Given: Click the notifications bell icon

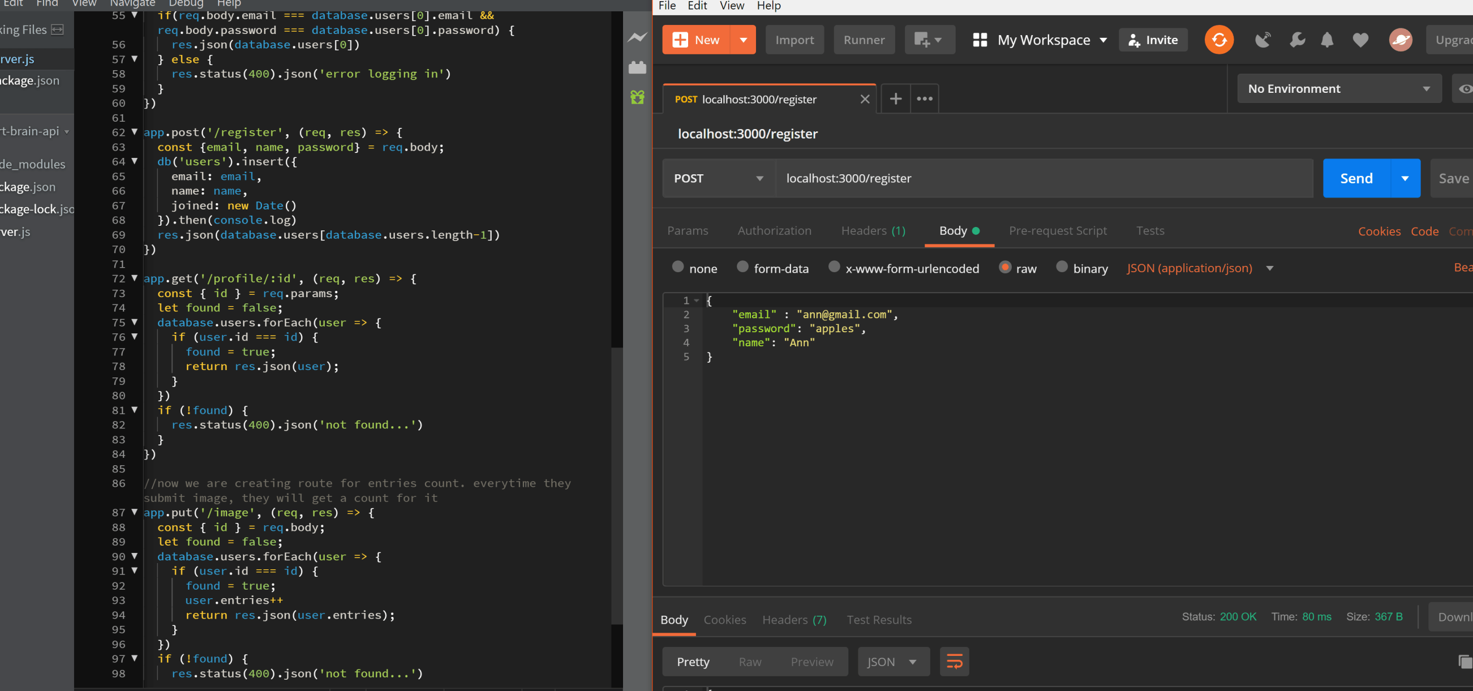Looking at the screenshot, I should click(x=1326, y=40).
